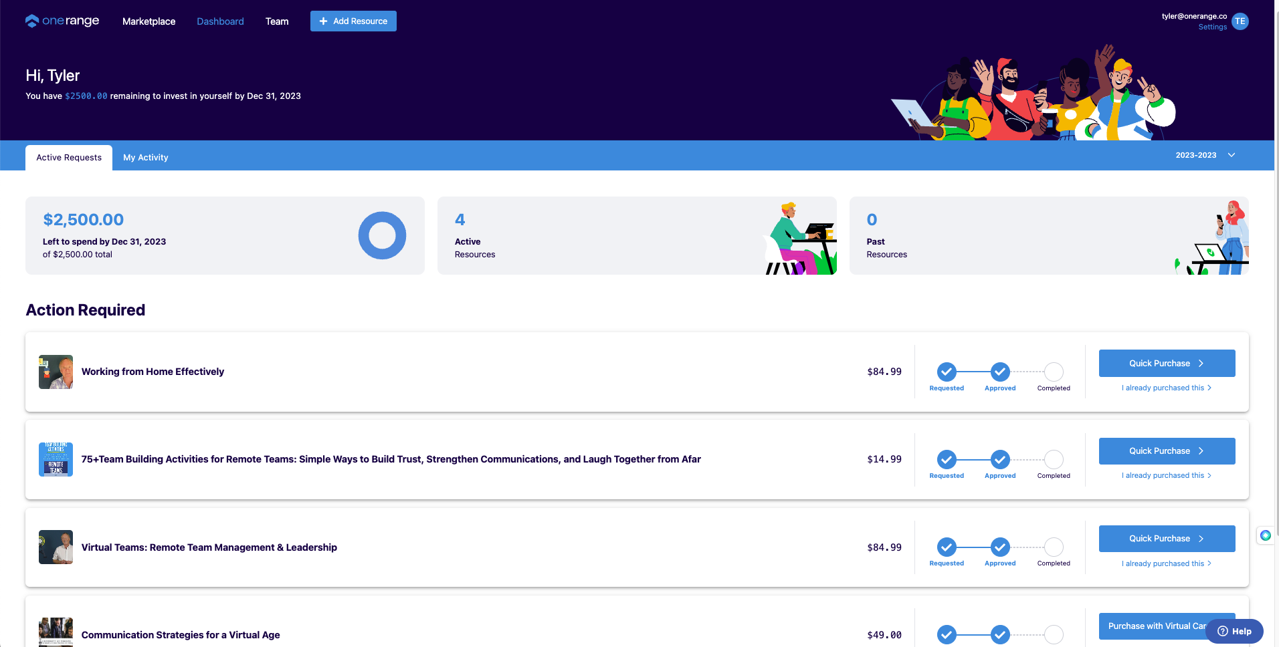Select Completed circle for Virtual Teams course
This screenshot has height=647, width=1279.
pos(1054,547)
